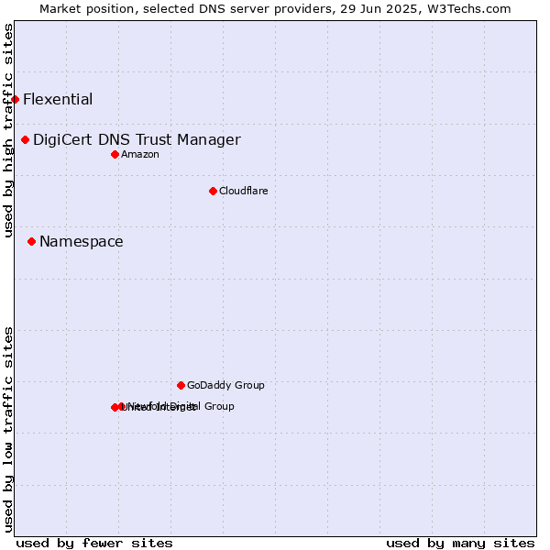Screen dimensions: 550x550
Task: Click the 'used by many sites' axis label
Action: (x=460, y=544)
